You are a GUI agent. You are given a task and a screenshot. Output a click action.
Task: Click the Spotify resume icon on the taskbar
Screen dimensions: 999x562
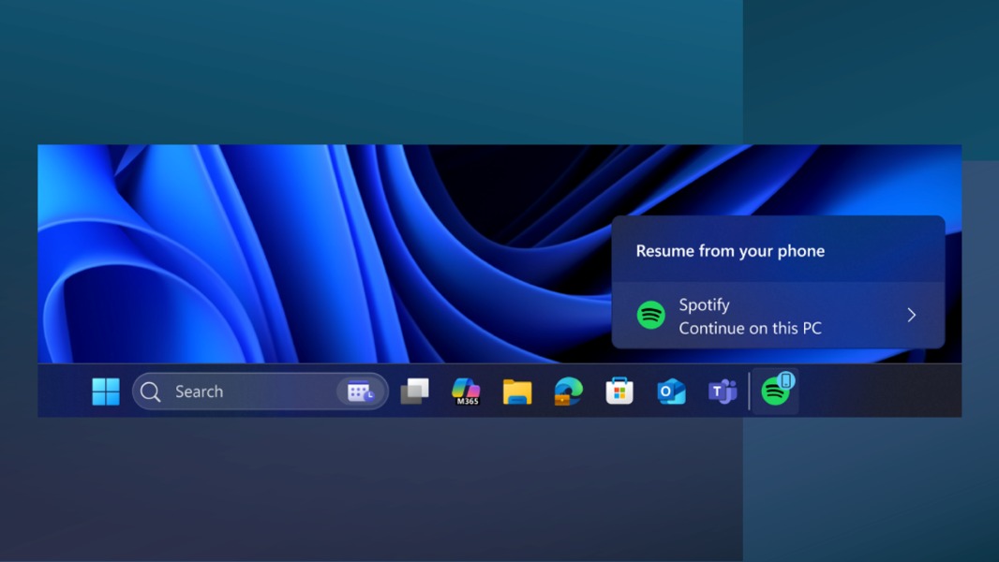(x=774, y=391)
